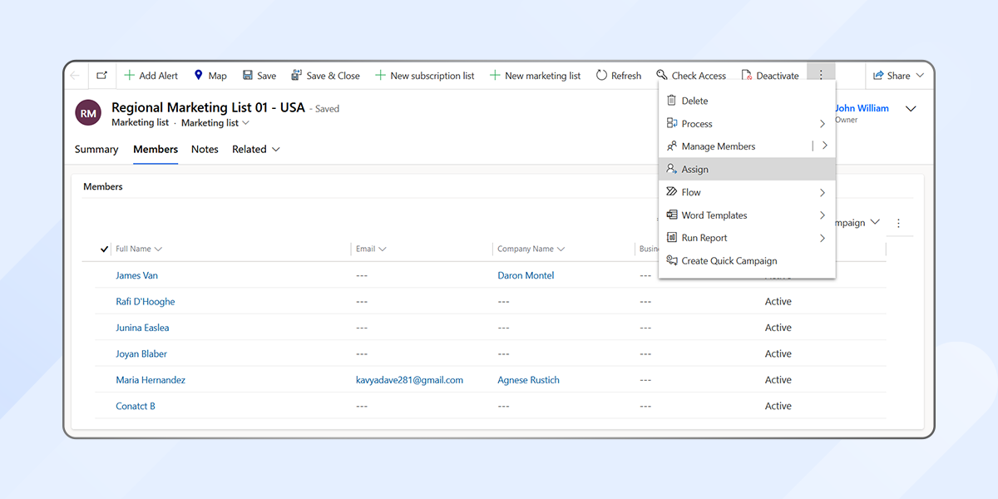The width and height of the screenshot is (998, 499).
Task: Open the James Van contact link
Action: (x=136, y=275)
